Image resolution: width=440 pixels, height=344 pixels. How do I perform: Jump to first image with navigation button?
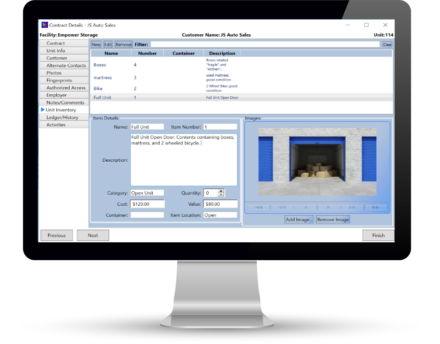click(x=258, y=207)
